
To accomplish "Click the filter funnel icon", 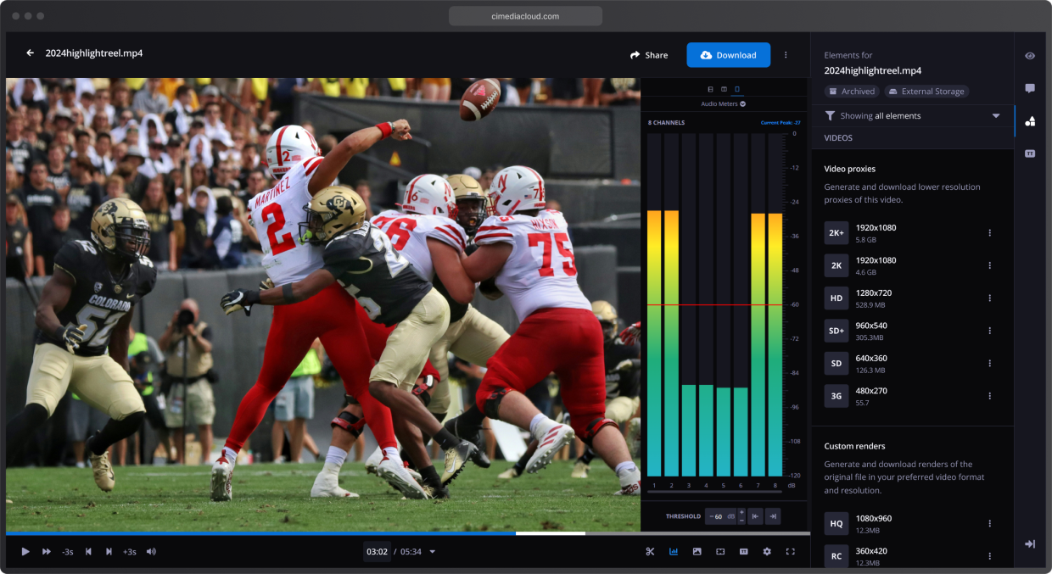I will tap(830, 116).
